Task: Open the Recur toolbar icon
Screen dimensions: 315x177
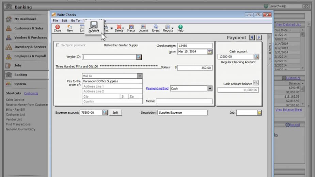Action: pyautogui.click(x=131, y=28)
